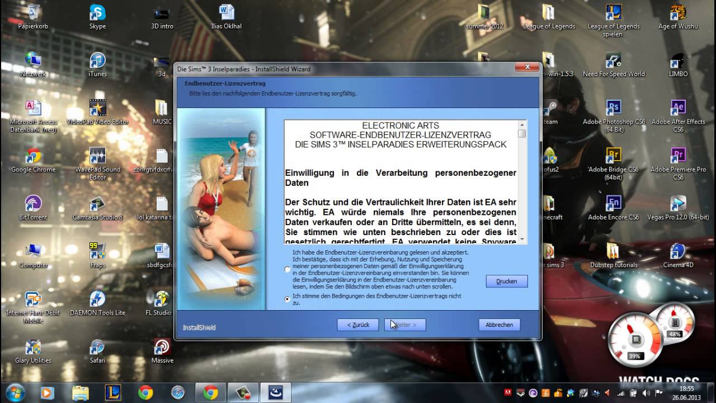Click the Drucken button
Image resolution: width=716 pixels, height=403 pixels.
(x=507, y=281)
